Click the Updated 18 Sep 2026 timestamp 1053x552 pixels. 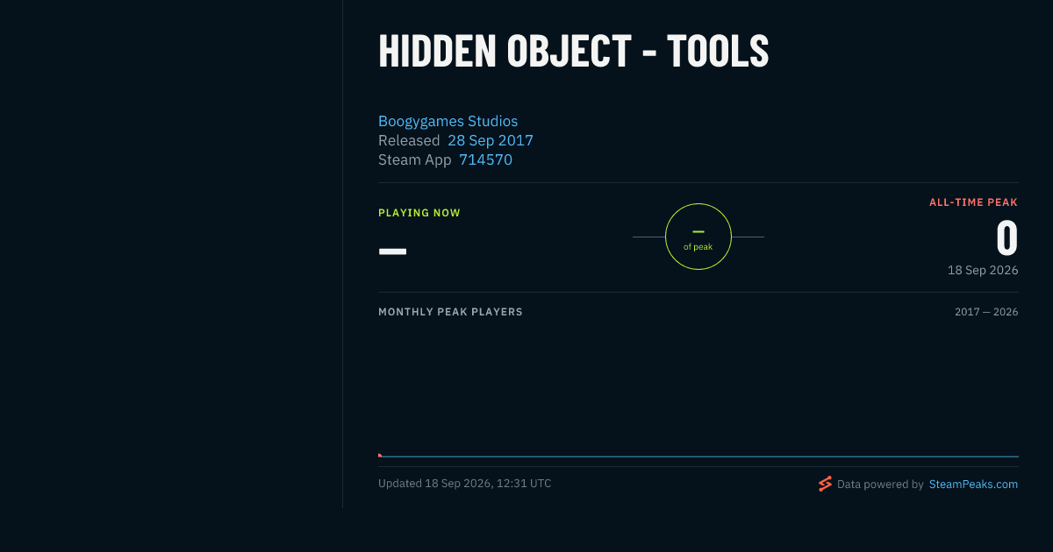pos(465,483)
